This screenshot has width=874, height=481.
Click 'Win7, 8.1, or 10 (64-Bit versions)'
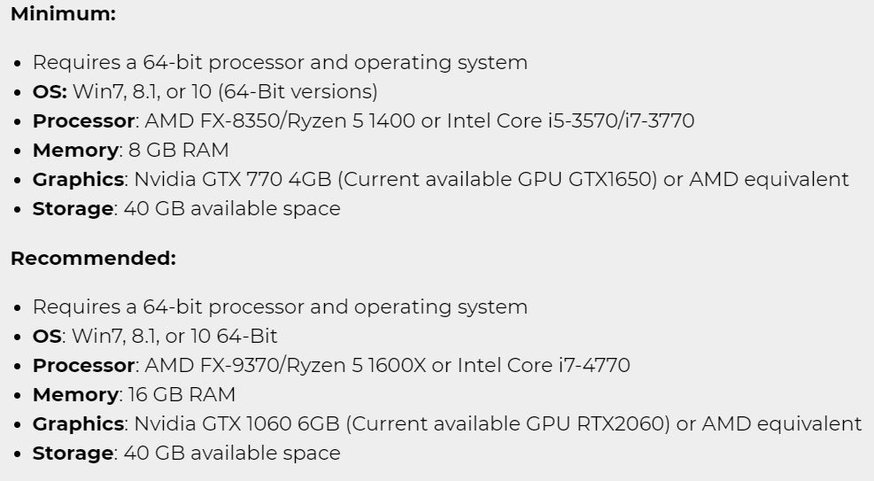click(225, 91)
